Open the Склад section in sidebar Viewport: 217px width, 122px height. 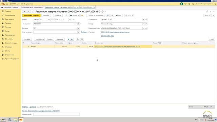pyautogui.click(x=7, y=31)
